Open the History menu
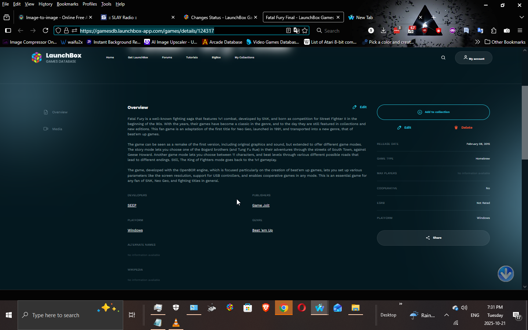 (45, 4)
